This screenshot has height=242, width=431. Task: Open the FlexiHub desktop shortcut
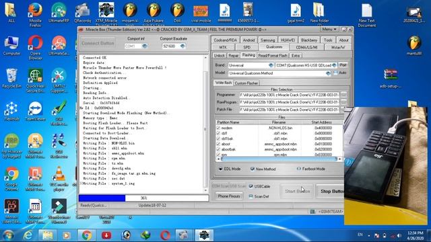coord(11,111)
